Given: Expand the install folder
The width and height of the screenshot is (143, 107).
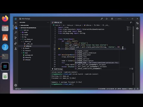Looking at the screenshot, I should click(x=26, y=35).
